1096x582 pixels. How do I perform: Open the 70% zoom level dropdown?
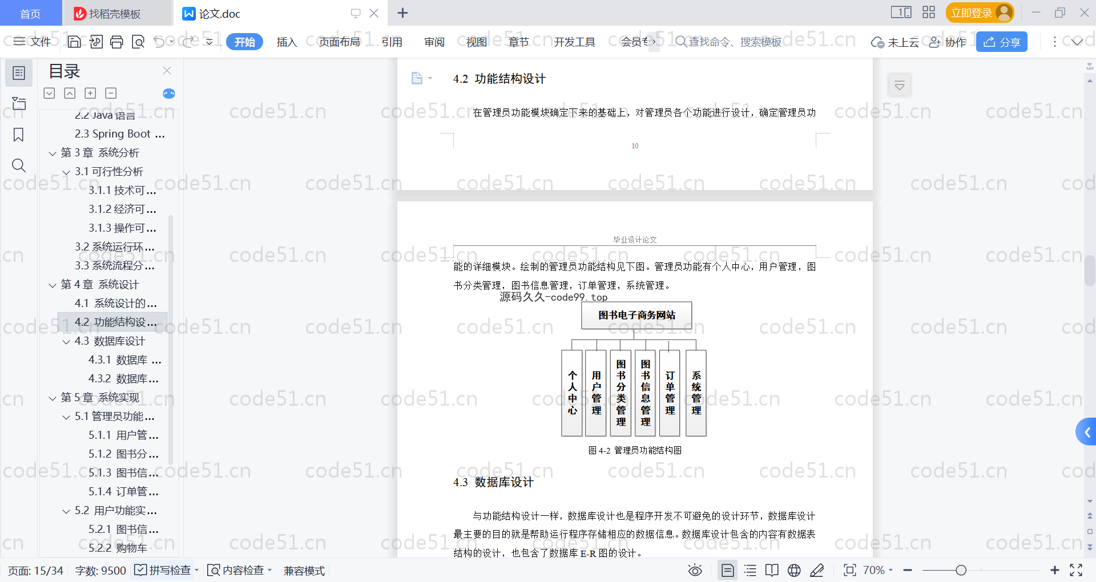pyautogui.click(x=877, y=570)
